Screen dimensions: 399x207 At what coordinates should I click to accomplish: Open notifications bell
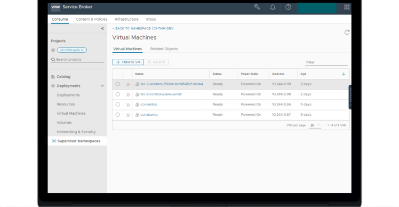(x=272, y=7)
